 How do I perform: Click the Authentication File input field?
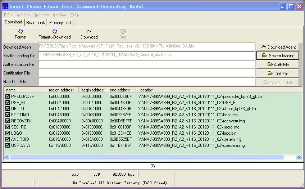pos(146,64)
